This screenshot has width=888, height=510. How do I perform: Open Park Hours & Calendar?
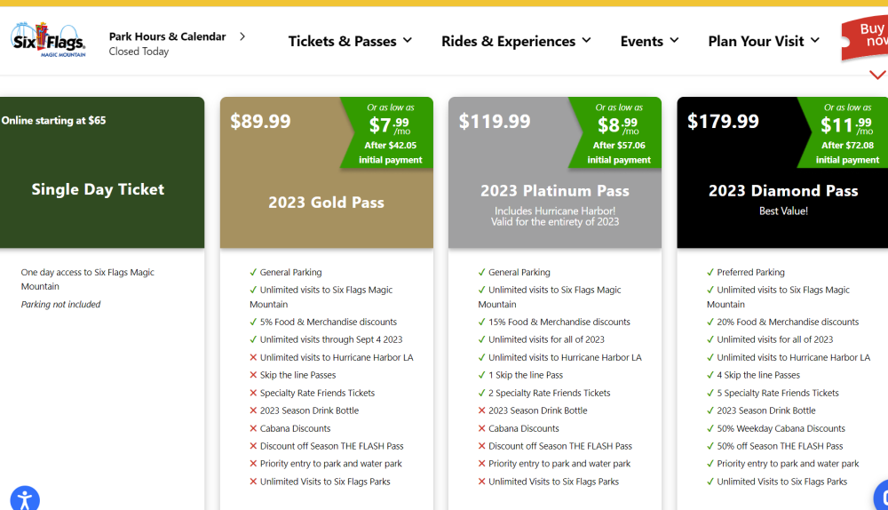167,36
